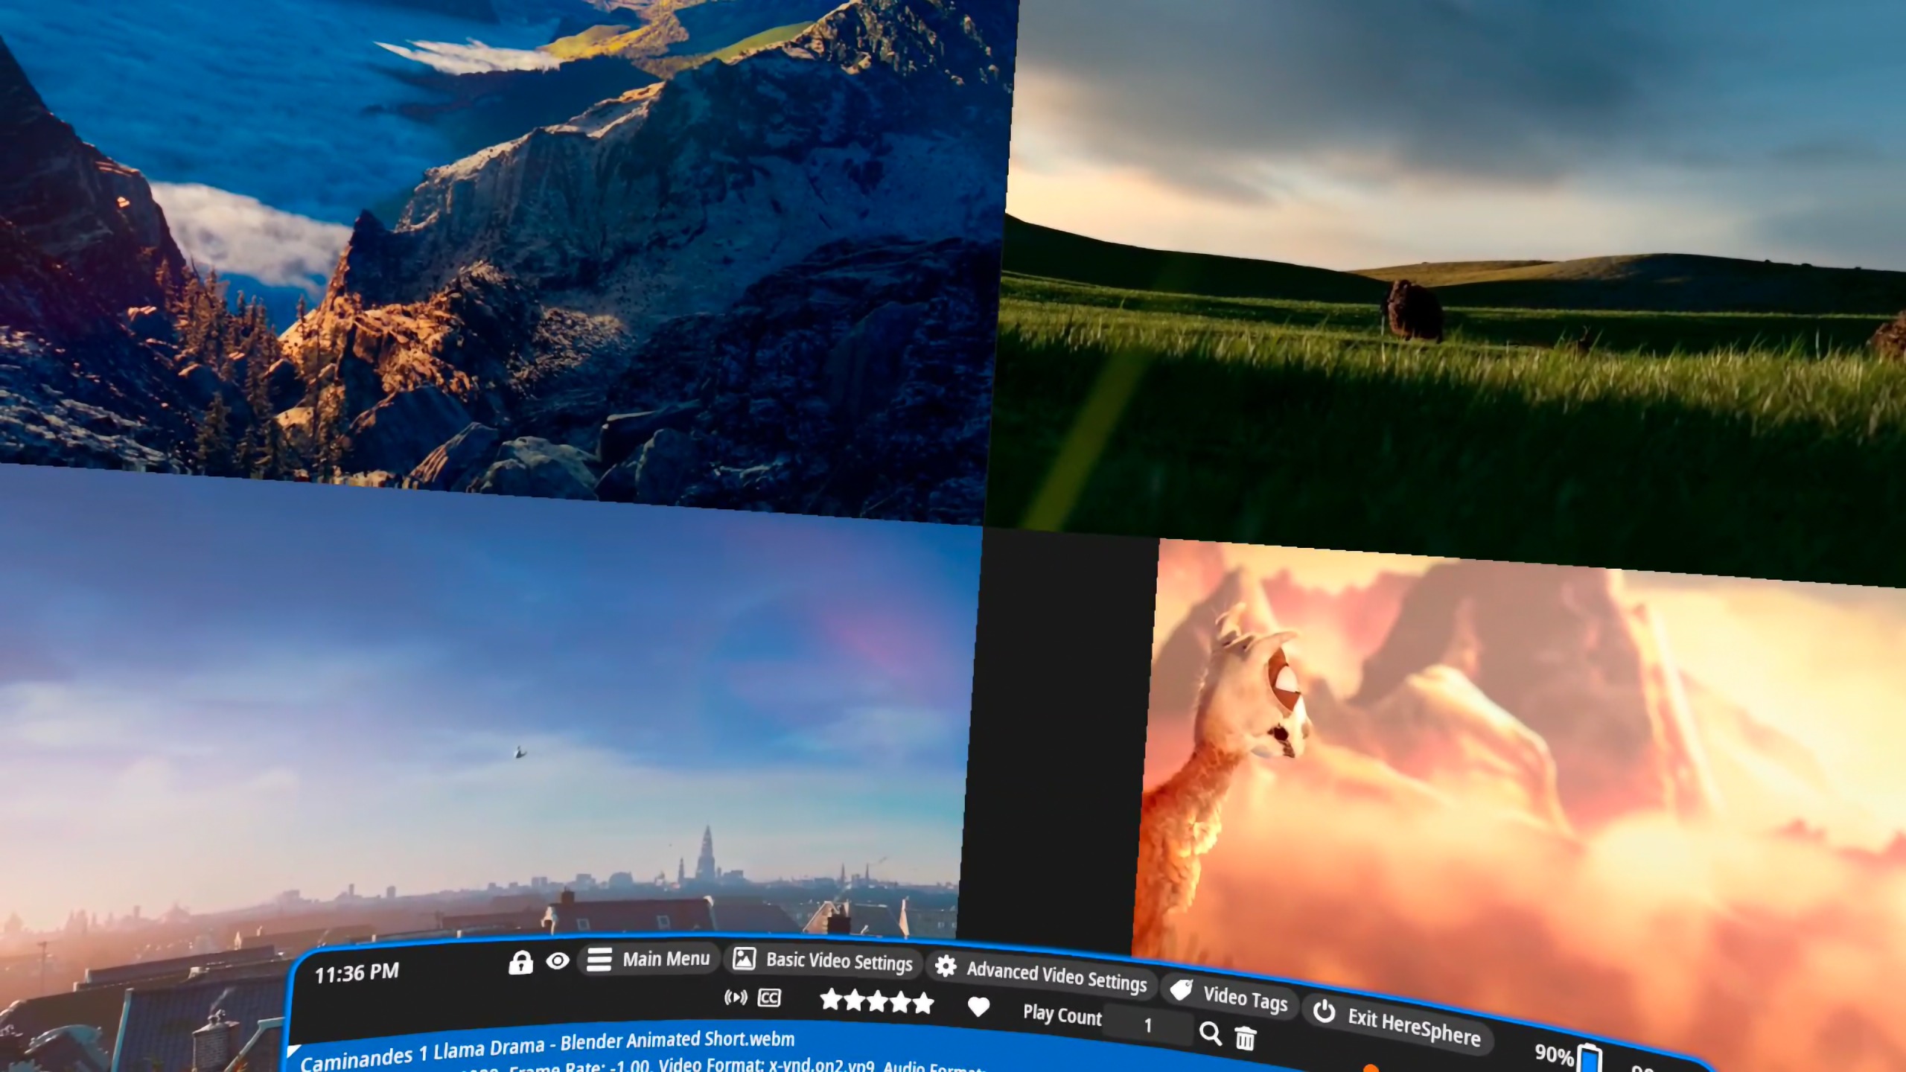Rate video with the fifth star
This screenshot has width=1906, height=1072.
923,1004
